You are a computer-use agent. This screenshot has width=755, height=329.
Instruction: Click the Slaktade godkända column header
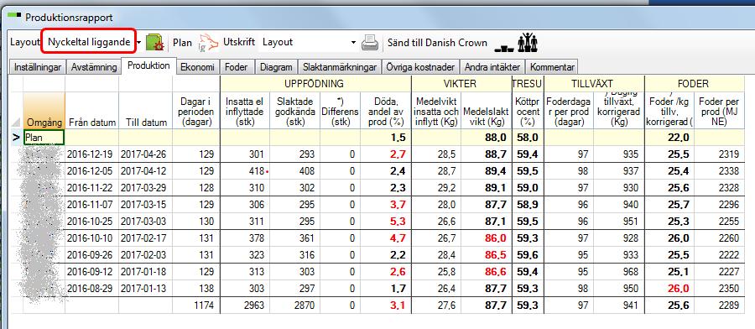[x=294, y=111]
